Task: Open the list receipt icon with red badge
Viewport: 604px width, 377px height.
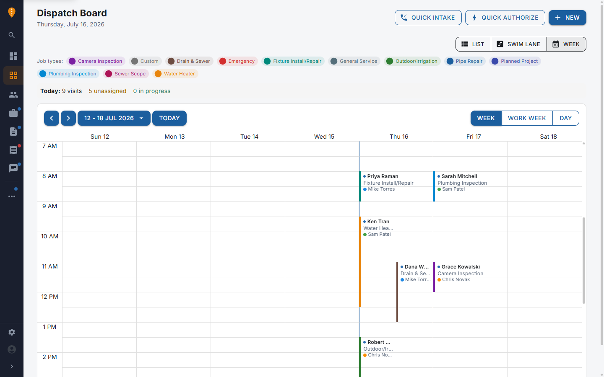Action: pyautogui.click(x=13, y=150)
